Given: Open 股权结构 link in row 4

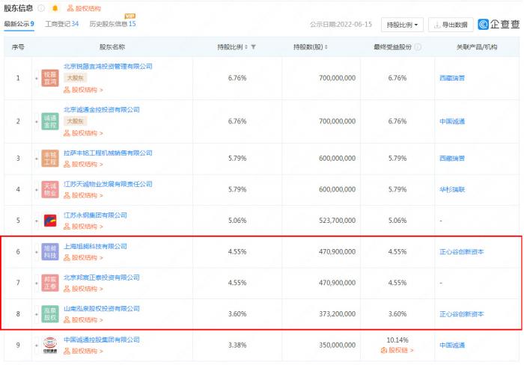Looking at the screenshot, I should 84,195.
